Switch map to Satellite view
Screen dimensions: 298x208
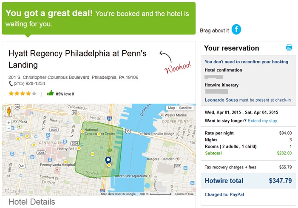tap(185, 108)
